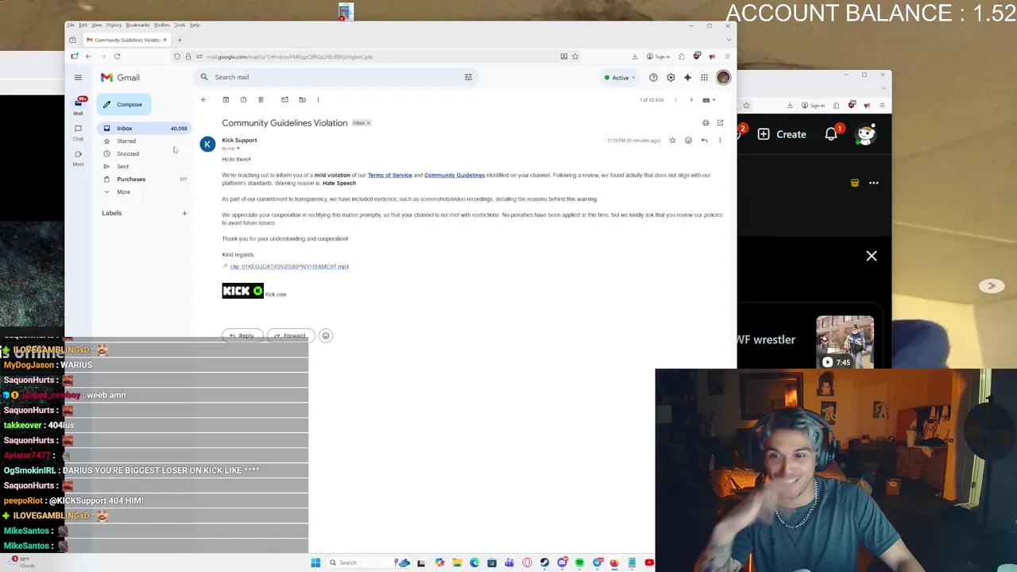Click the Reply button below email

point(242,335)
